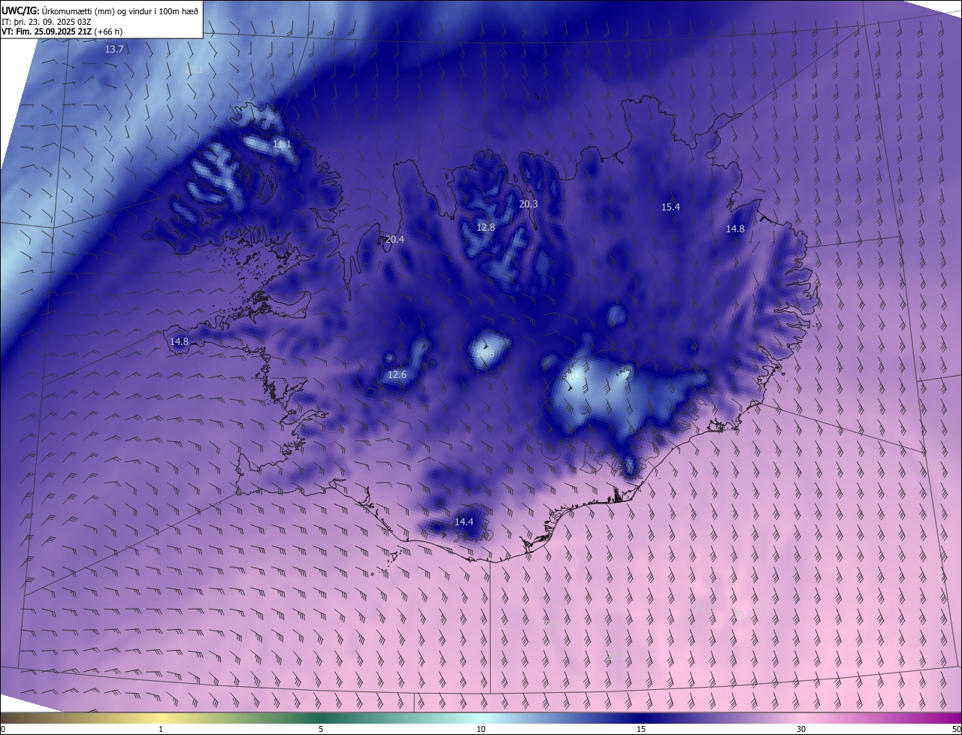Click the 14.8 value nearest to 15.4

coord(735,229)
